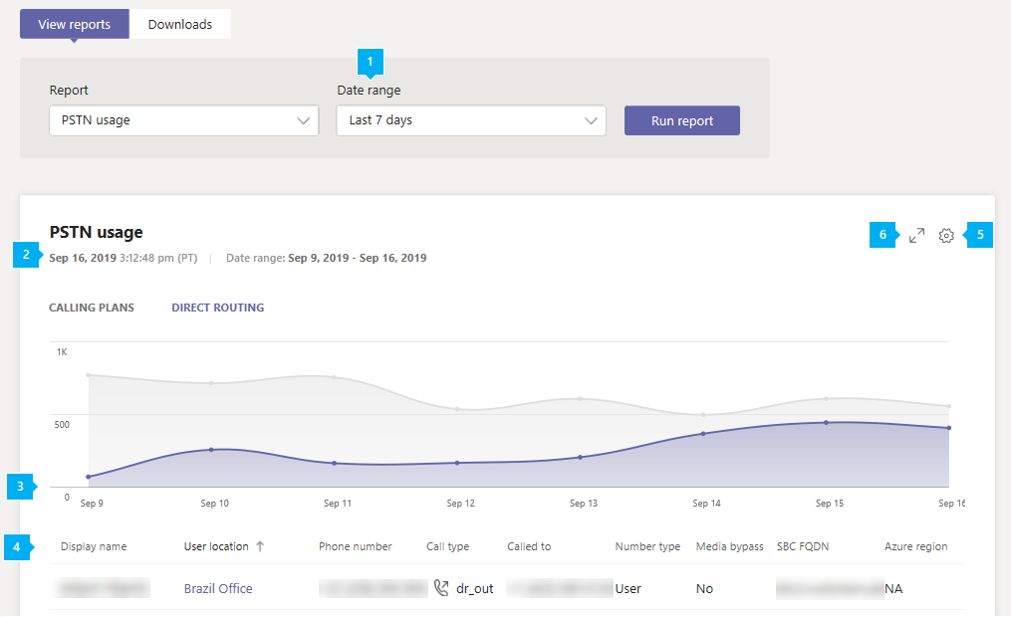Click the Sep 15 purple data point
The width and height of the screenshot is (1011, 617).
point(826,423)
